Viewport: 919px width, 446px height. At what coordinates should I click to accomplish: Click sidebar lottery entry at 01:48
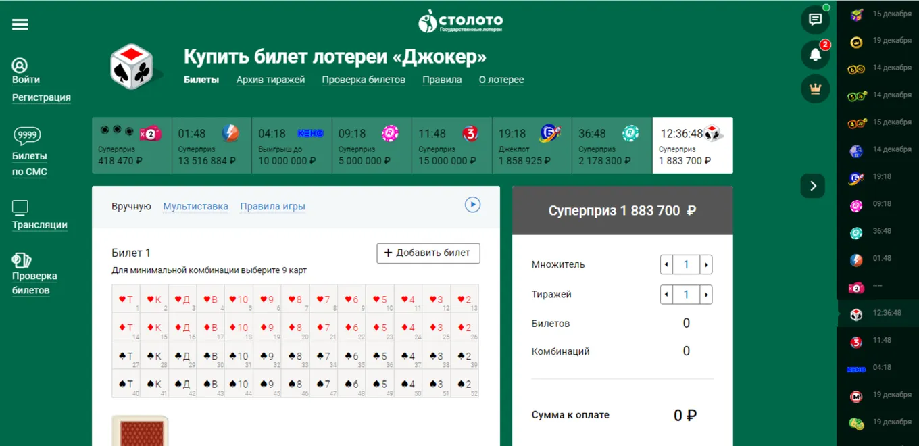pyautogui.click(x=878, y=259)
